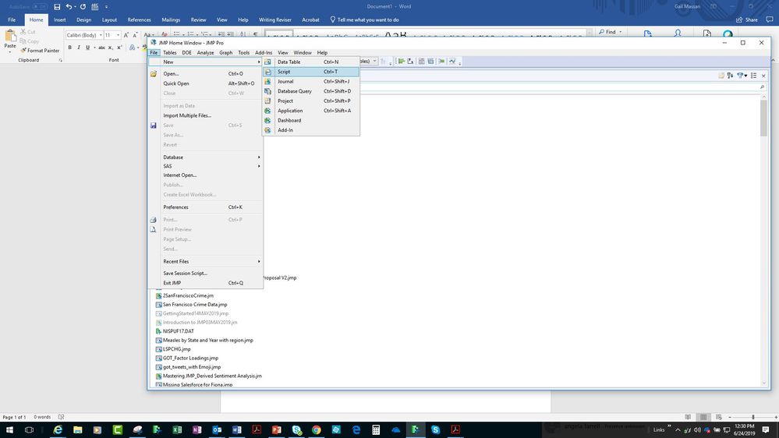This screenshot has width=779, height=438.
Task: Select Add-In in the New submenu
Action: pos(310,130)
